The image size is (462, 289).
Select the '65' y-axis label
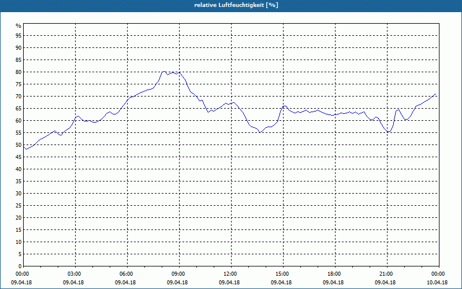pos(18,109)
